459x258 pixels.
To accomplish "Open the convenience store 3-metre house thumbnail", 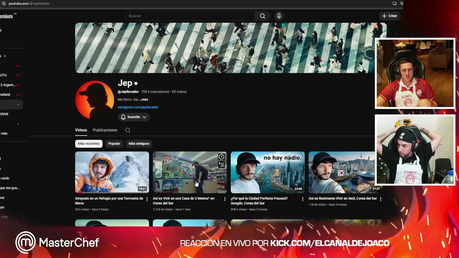I will (190, 172).
